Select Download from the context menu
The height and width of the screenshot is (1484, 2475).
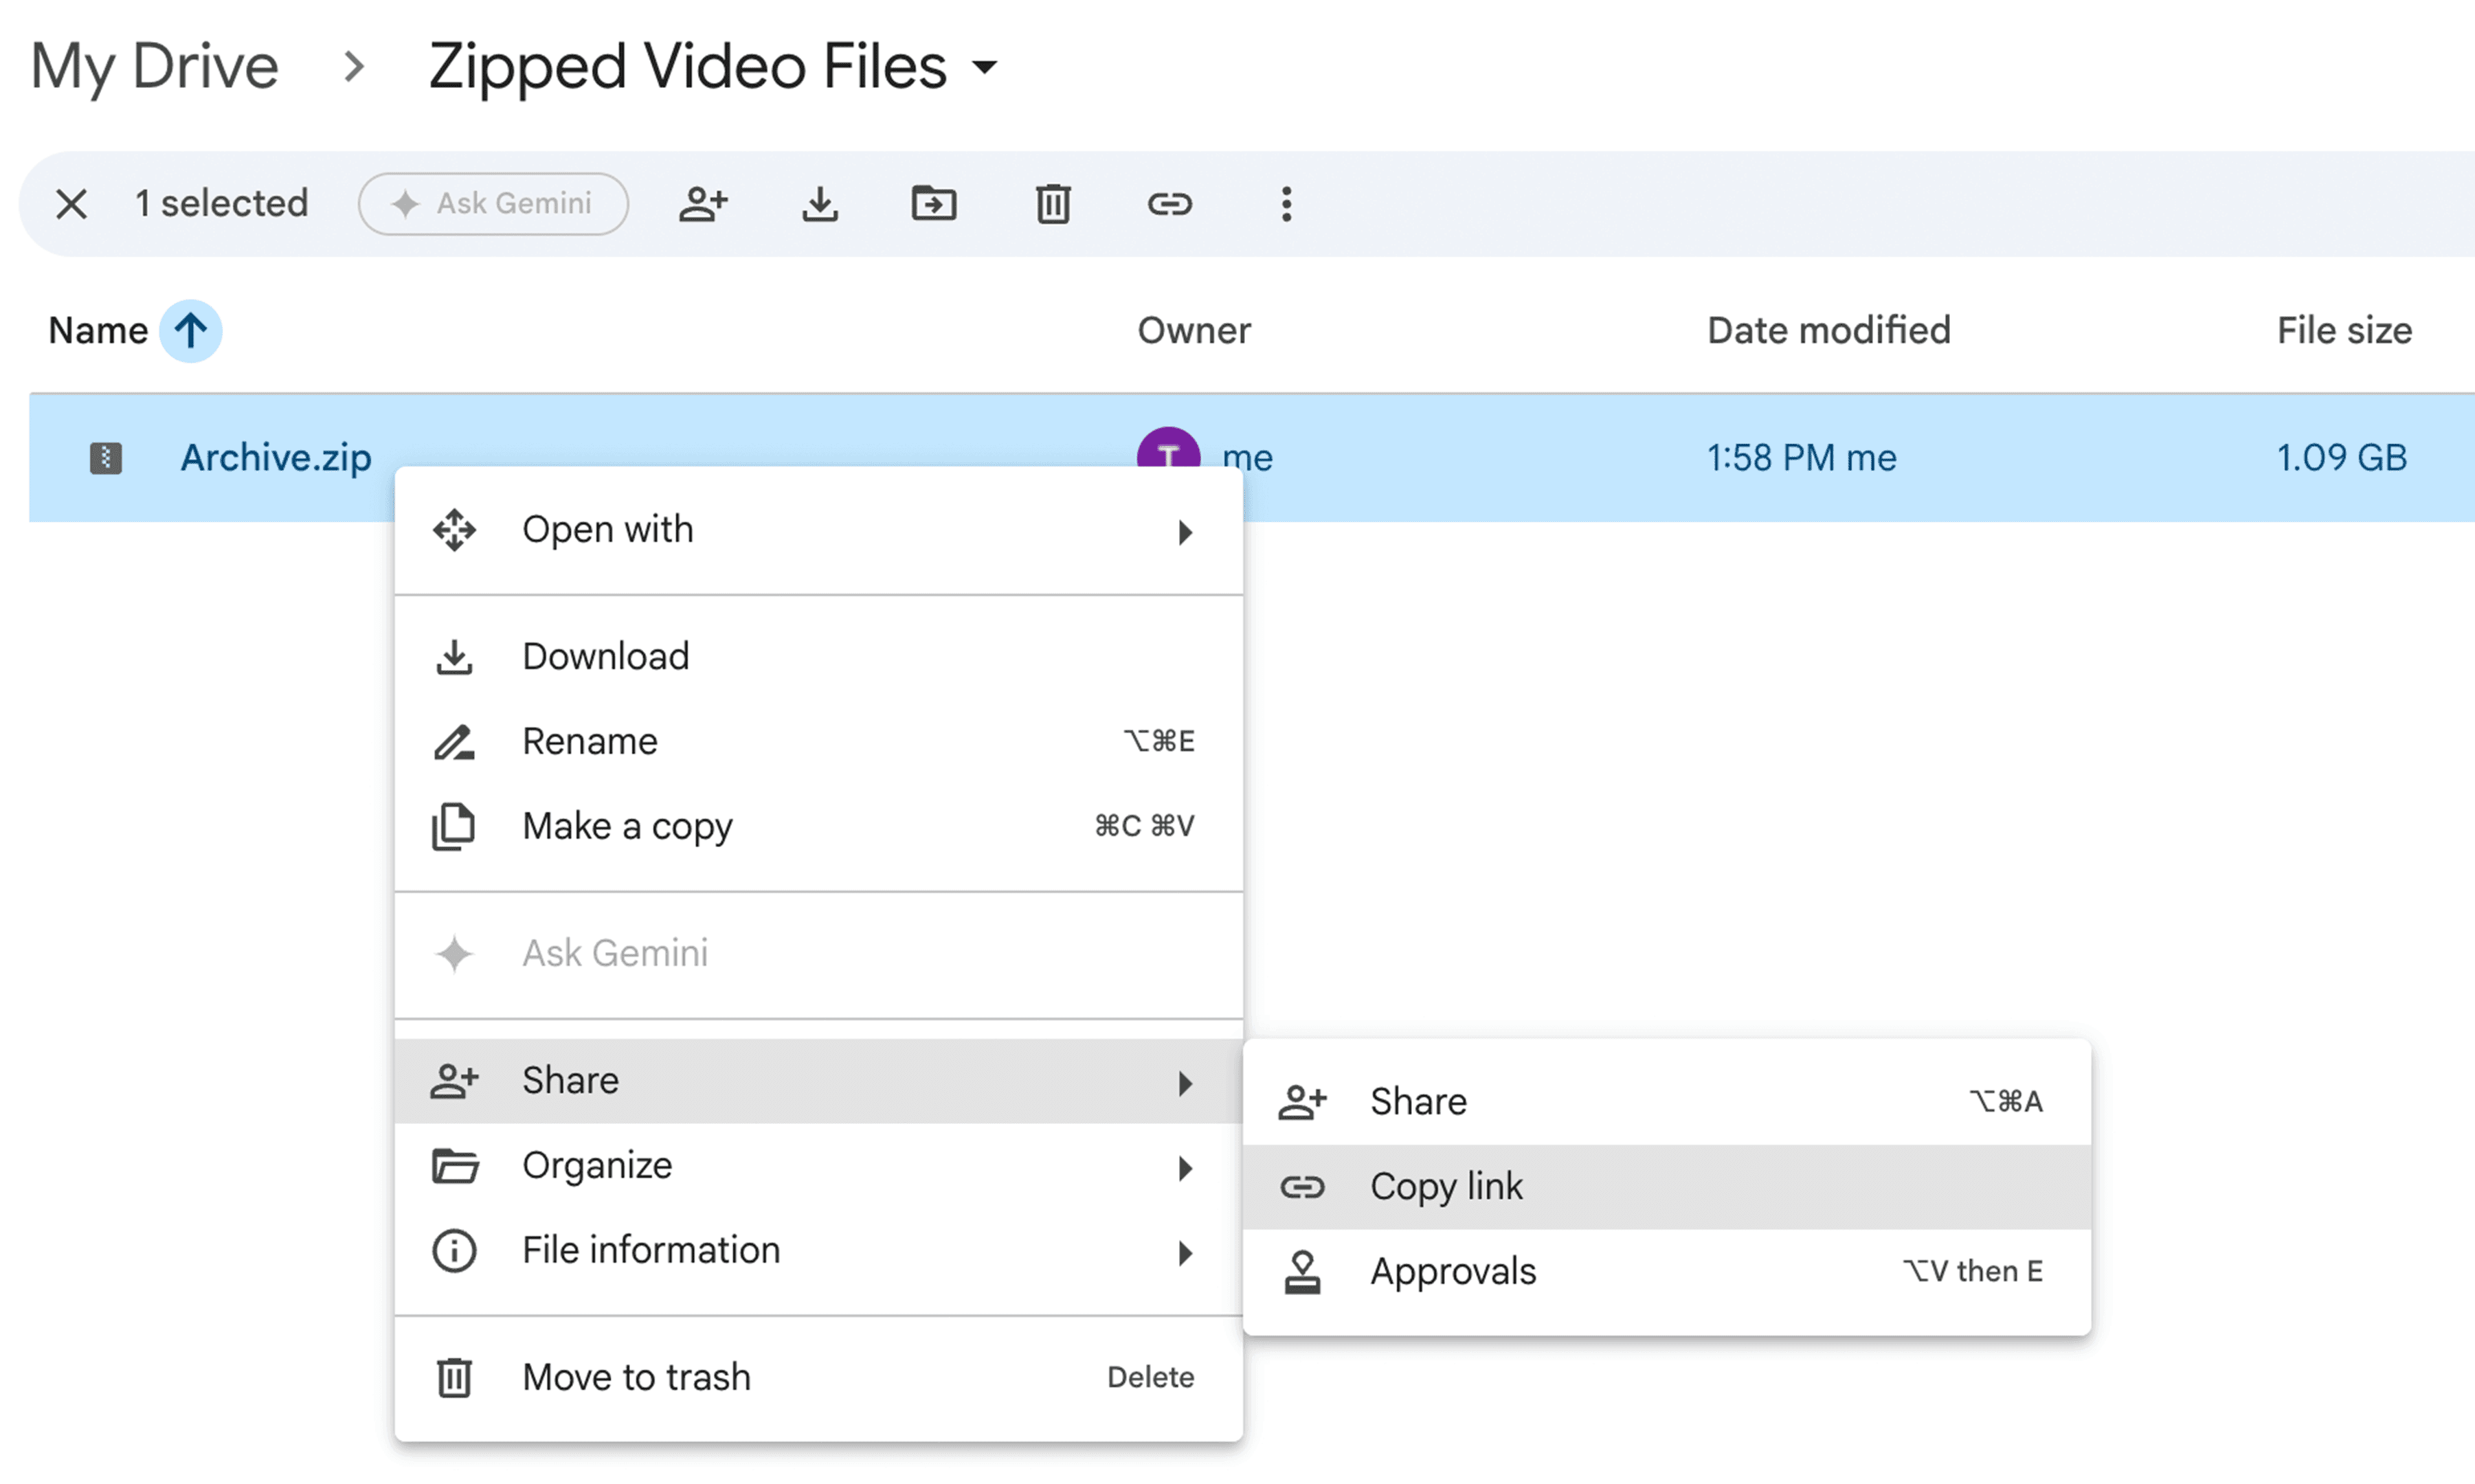(818, 657)
